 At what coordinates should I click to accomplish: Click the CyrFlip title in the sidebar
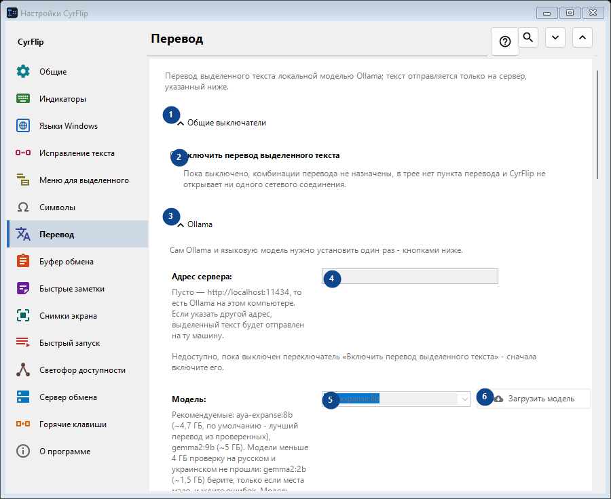[31, 42]
